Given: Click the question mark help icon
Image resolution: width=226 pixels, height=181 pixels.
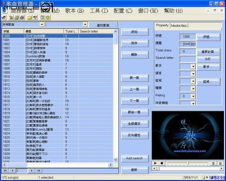Looking at the screenshot, I should [42, 17].
